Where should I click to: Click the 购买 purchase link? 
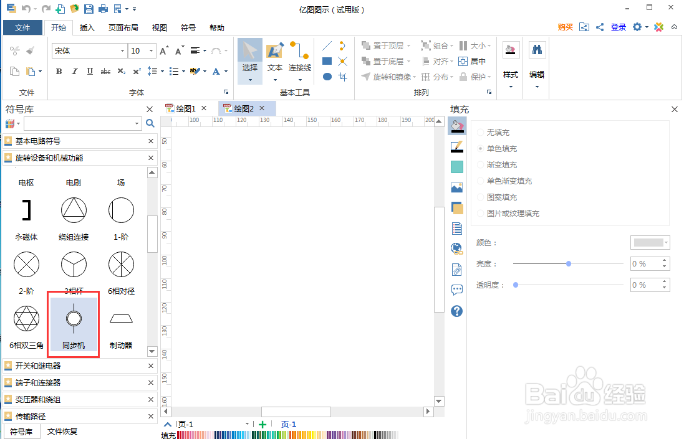click(x=566, y=27)
